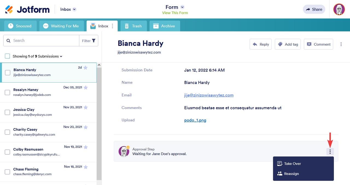This screenshot has width=350, height=185.
Task: Click the Add tag button
Action: click(288, 44)
